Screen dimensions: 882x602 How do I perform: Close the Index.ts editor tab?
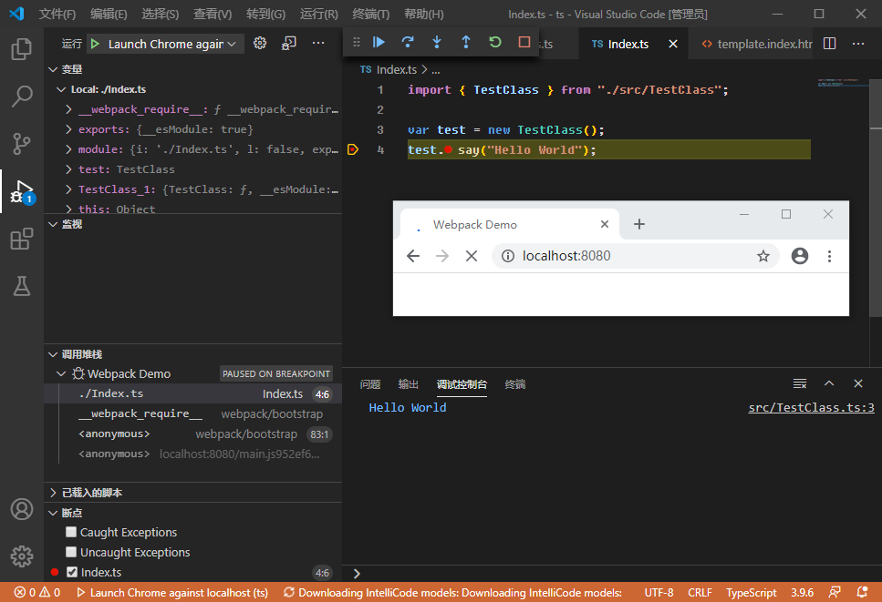(673, 44)
